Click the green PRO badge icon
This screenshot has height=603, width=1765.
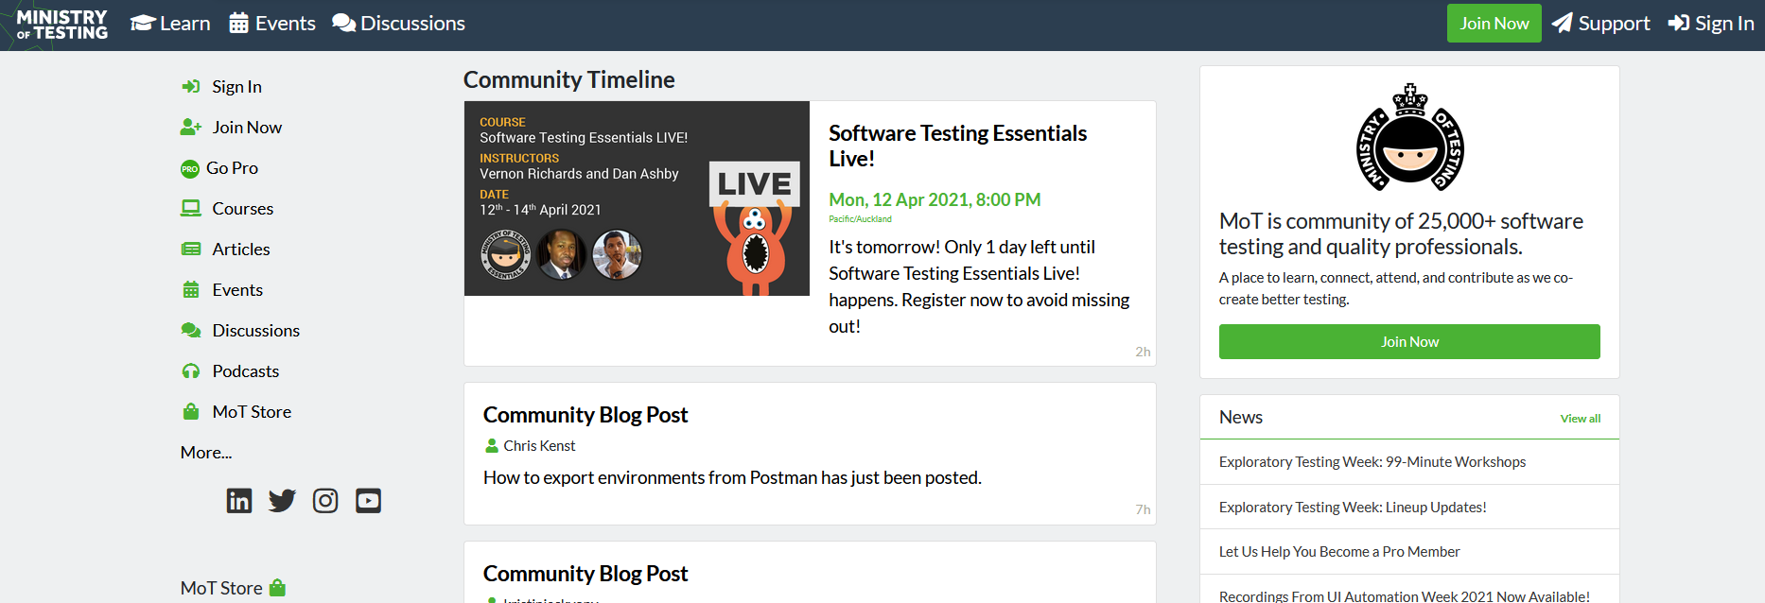pos(190,169)
